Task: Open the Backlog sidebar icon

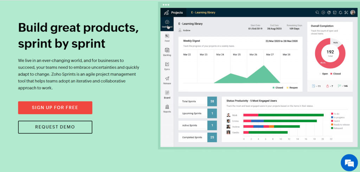Action: (x=167, y=50)
